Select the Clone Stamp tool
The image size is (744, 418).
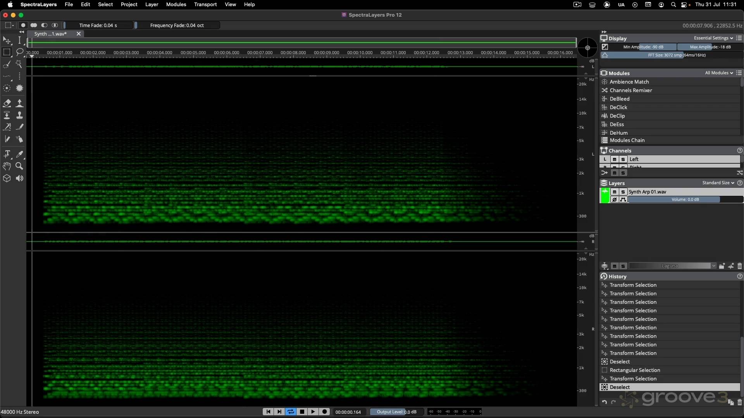(x=19, y=115)
